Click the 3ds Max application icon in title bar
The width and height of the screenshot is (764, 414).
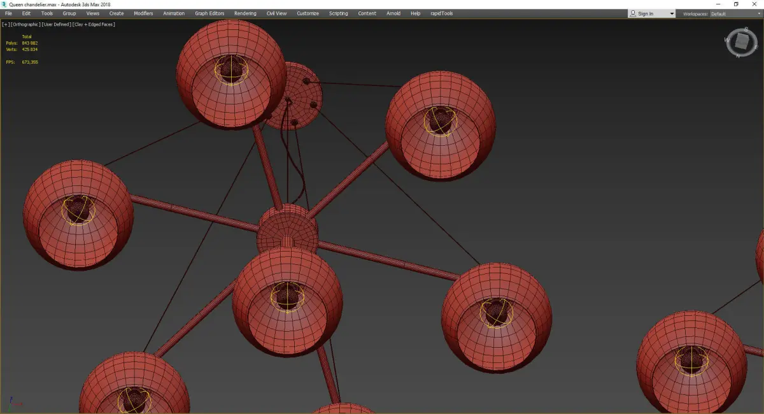(x=4, y=4)
